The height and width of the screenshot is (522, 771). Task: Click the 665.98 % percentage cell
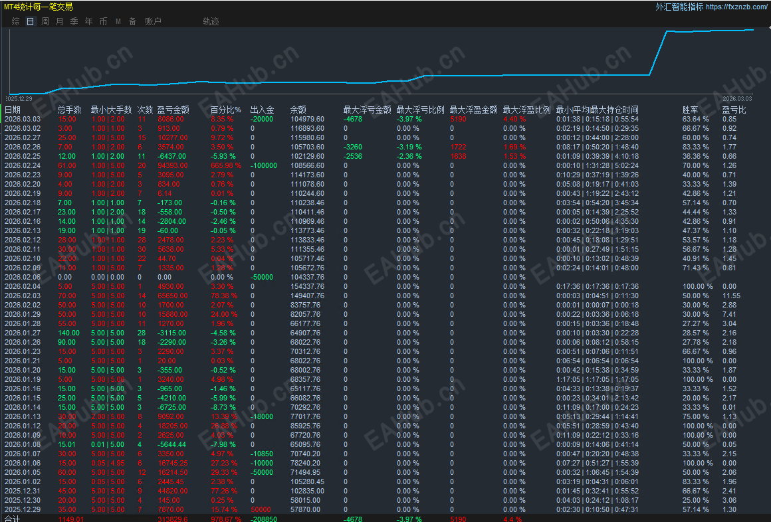[226, 165]
